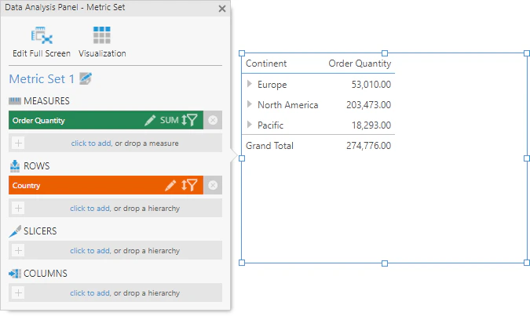The height and width of the screenshot is (316, 530).
Task: Select the Country hierarchy bar
Action: click(106, 185)
